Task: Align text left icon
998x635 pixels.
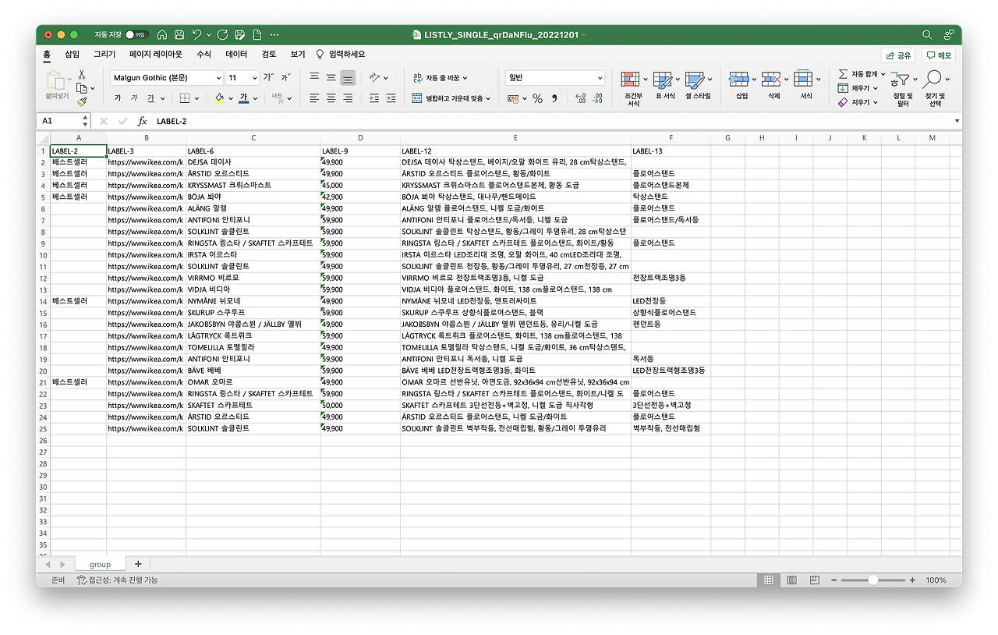Action: (x=314, y=98)
